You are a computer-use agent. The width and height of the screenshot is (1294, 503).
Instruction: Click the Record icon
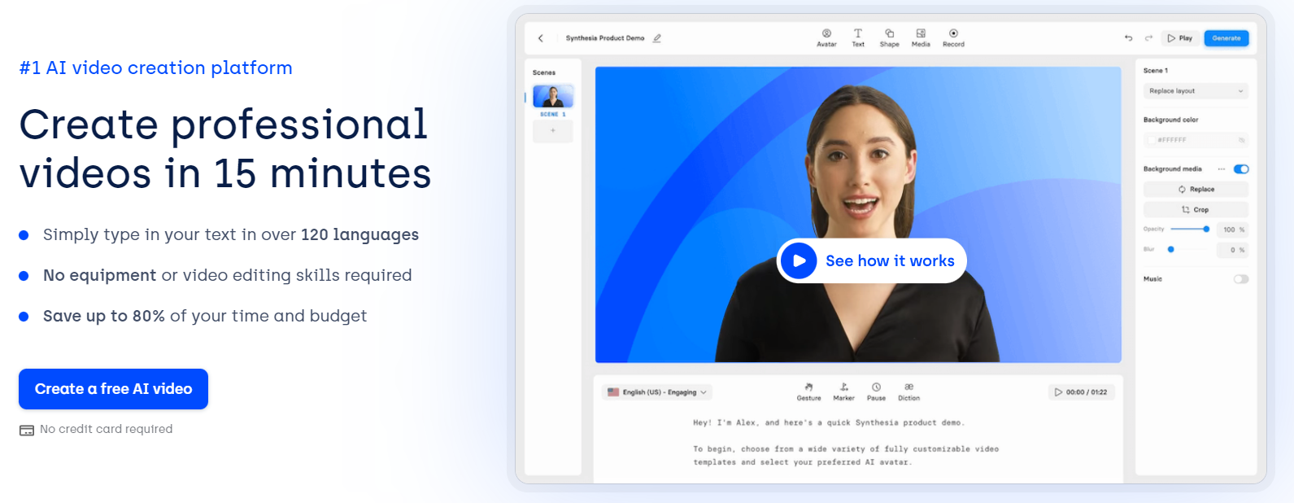(x=953, y=34)
